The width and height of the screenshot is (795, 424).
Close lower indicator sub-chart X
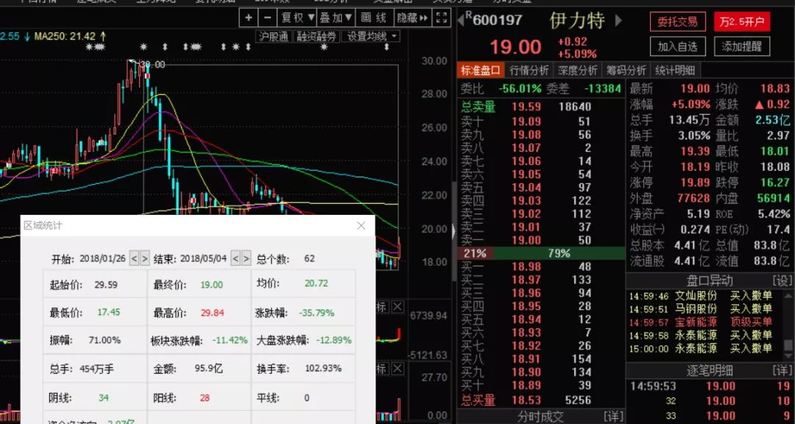(397, 369)
